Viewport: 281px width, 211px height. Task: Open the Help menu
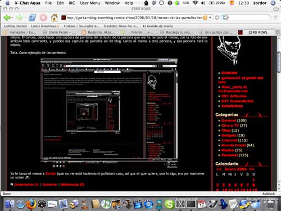pyautogui.click(x=129, y=3)
